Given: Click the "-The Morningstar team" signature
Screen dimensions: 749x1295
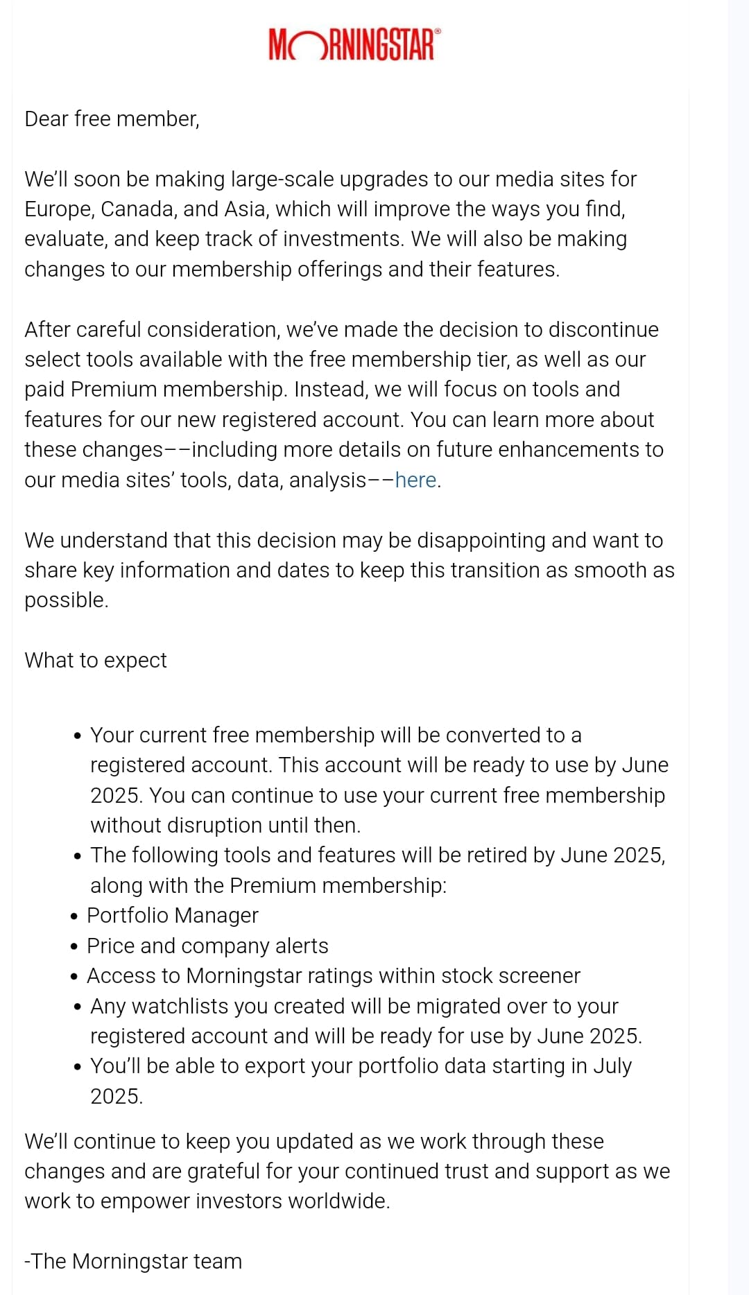Looking at the screenshot, I should click(x=133, y=1261).
